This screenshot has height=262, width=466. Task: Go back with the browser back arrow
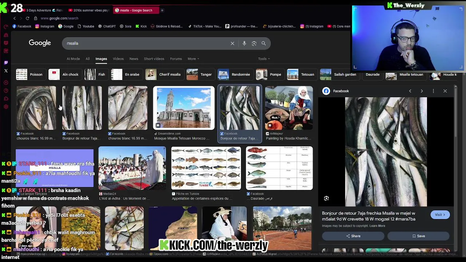coord(15,18)
